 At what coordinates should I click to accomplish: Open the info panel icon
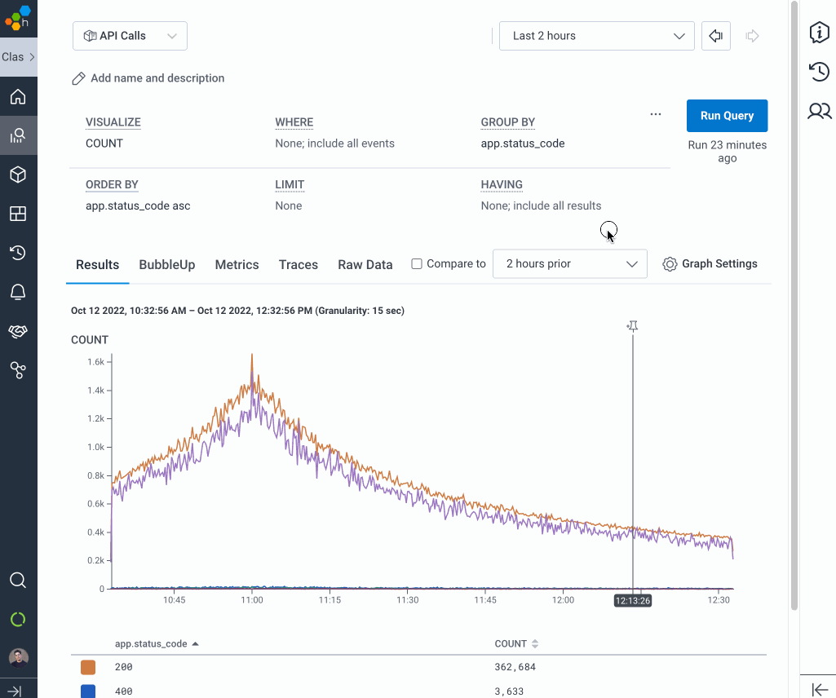(x=819, y=33)
